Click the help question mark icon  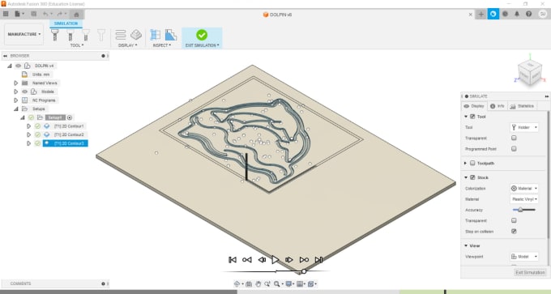(x=529, y=14)
